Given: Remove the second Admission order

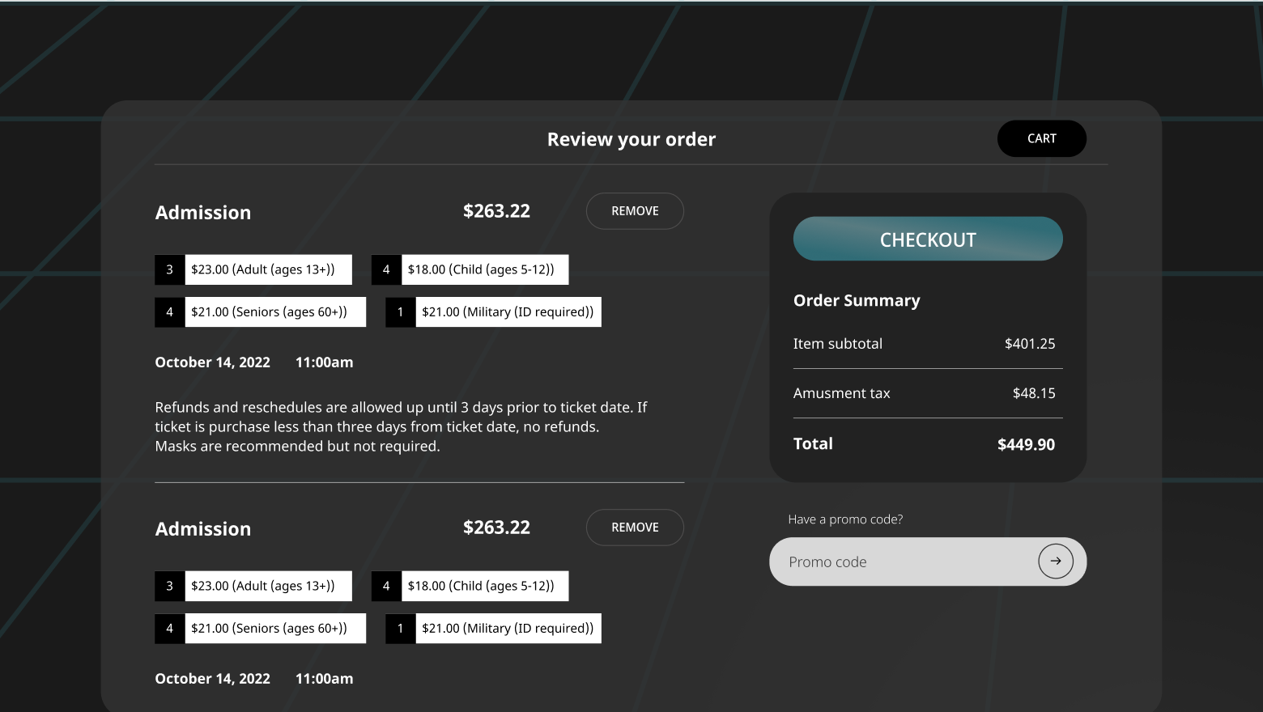Looking at the screenshot, I should 635,528.
